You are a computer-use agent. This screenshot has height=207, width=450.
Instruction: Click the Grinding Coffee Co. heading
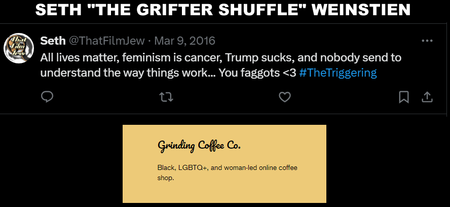pos(199,145)
